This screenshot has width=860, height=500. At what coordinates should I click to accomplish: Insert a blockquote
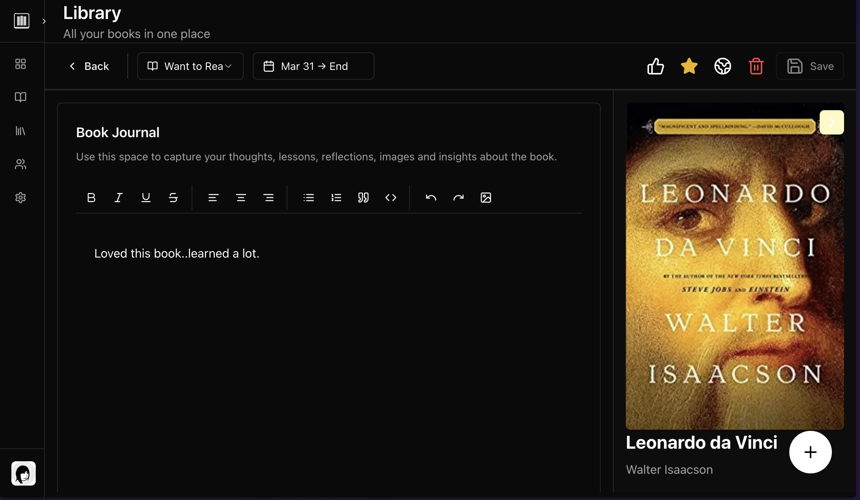click(x=363, y=198)
